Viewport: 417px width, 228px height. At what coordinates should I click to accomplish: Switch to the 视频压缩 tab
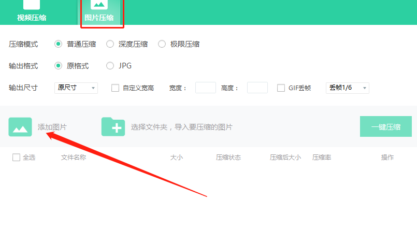click(32, 12)
